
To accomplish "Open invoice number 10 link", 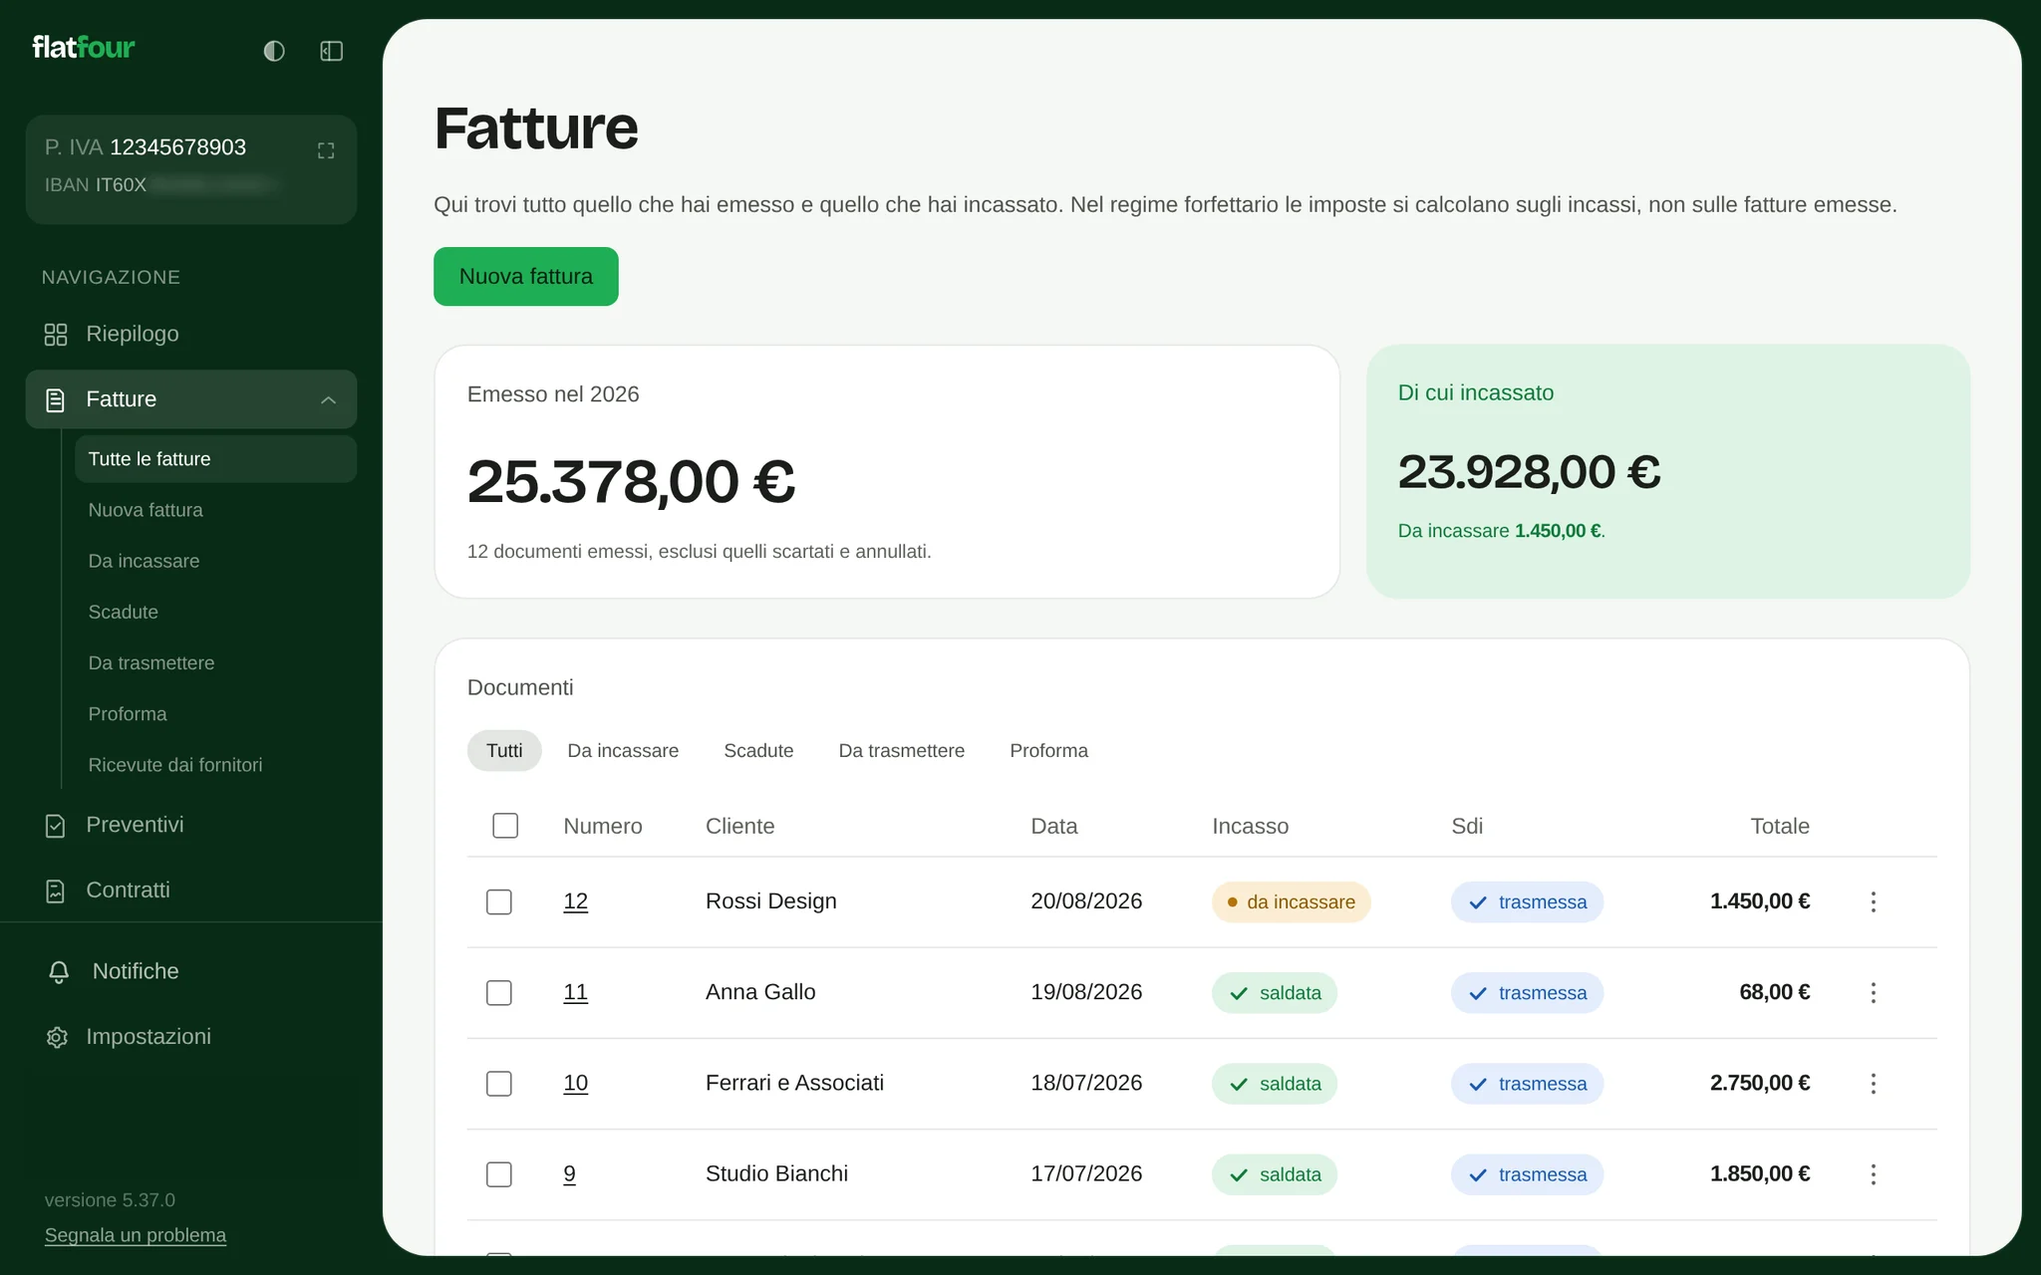I will click(576, 1083).
